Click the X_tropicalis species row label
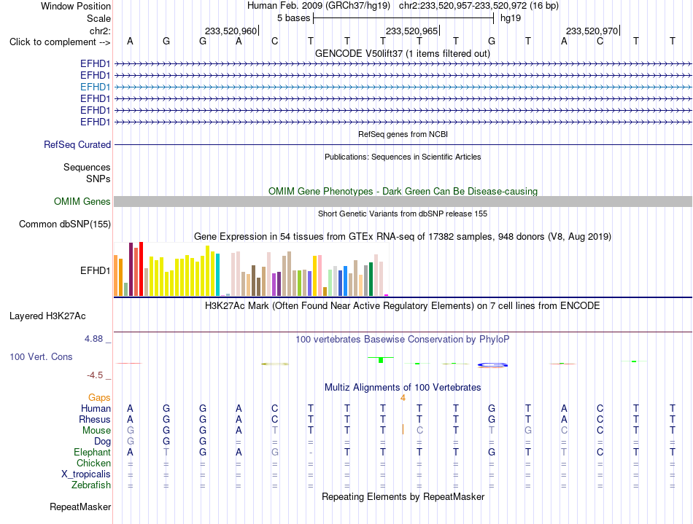This screenshot has width=693, height=524. [x=86, y=474]
